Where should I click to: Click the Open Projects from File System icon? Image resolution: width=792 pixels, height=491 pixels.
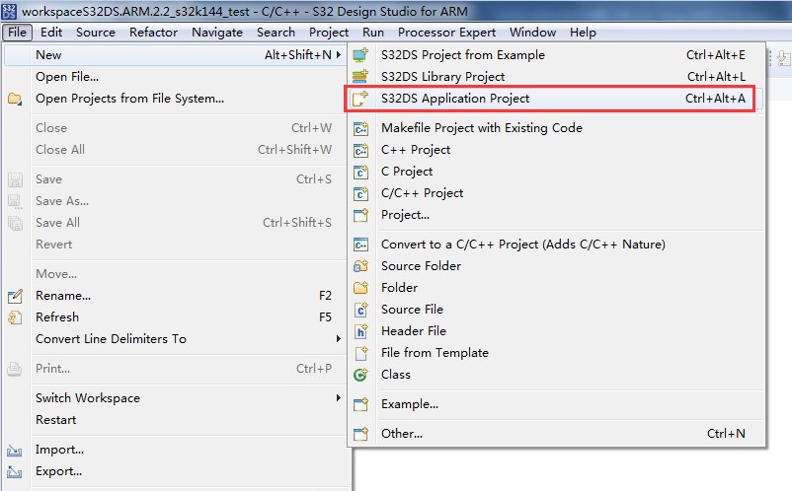tap(15, 99)
